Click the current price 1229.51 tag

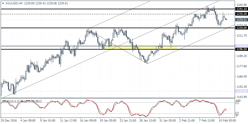click(x=241, y=20)
